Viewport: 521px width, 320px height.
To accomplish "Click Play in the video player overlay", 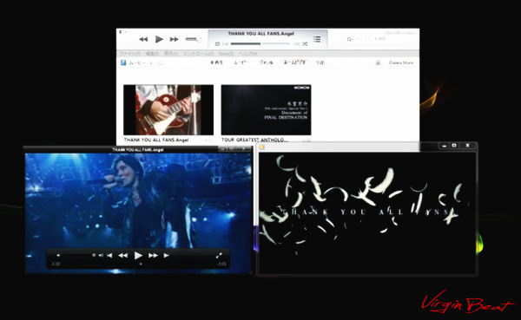I will tap(138, 255).
